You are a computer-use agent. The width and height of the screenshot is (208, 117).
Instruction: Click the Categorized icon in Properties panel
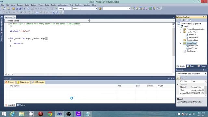[178, 78]
